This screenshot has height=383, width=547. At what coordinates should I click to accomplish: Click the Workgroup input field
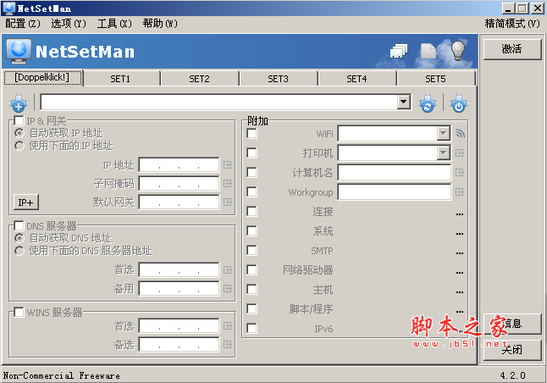(x=395, y=192)
